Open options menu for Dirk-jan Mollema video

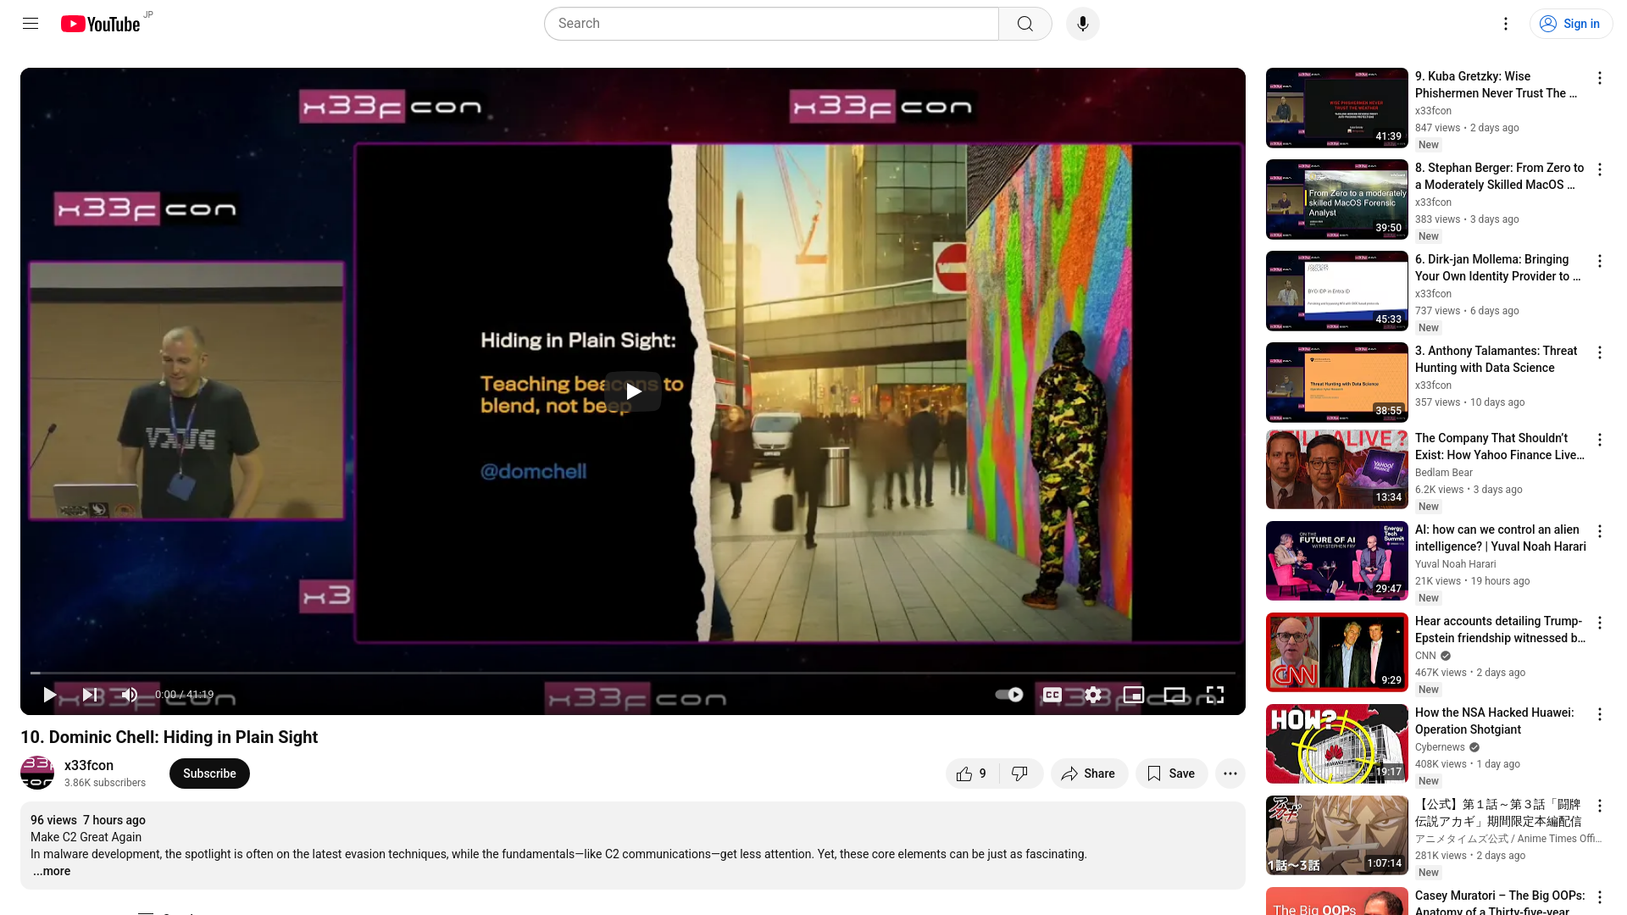(1600, 261)
